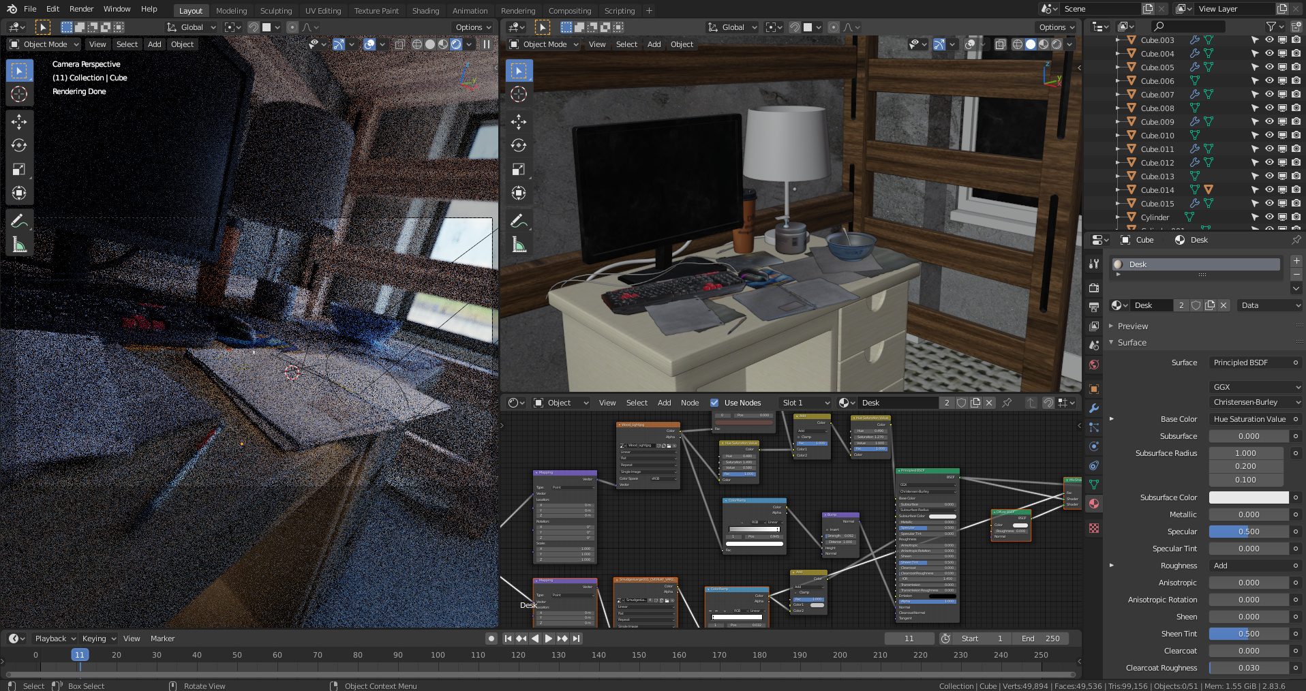Hide Cylinder in viewport with eye icon

[1269, 217]
